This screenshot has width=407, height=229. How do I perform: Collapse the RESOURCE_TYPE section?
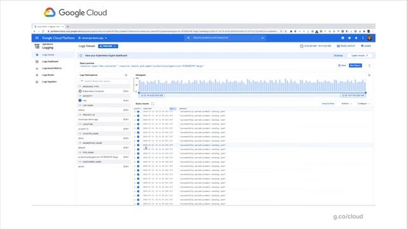(80, 87)
